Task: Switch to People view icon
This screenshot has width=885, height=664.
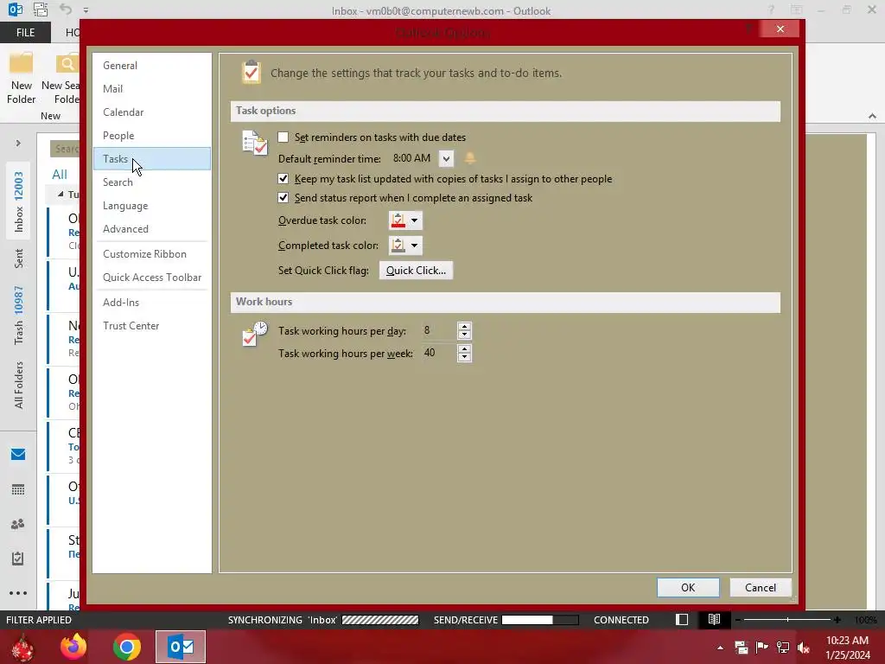Action: pyautogui.click(x=18, y=525)
